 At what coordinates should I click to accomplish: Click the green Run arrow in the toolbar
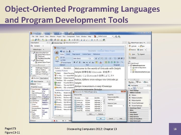(x=69, y=40)
